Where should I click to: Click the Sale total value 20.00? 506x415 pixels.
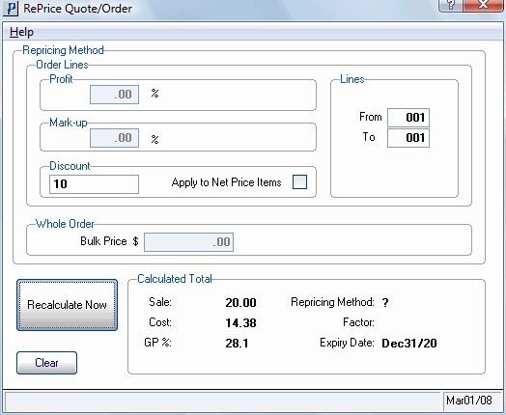tap(240, 302)
